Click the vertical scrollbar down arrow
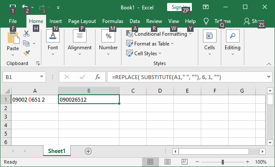275x167 pixels. pos(270,142)
